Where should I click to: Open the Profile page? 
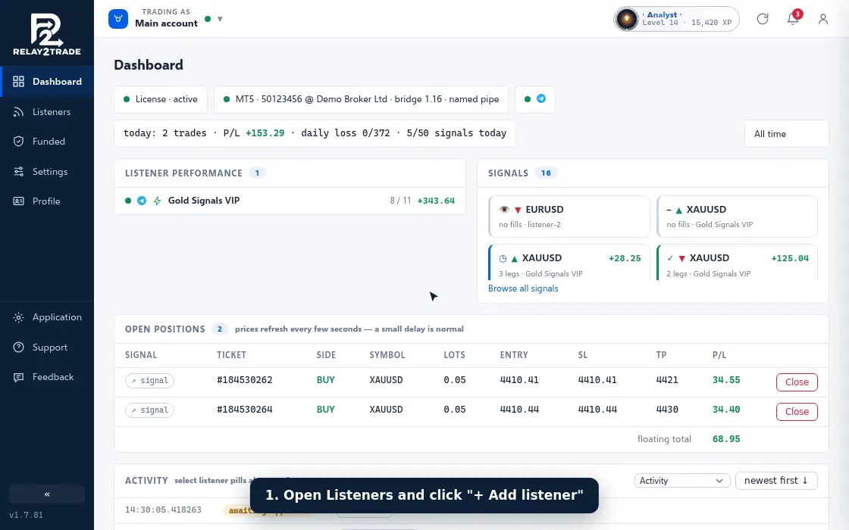point(47,201)
